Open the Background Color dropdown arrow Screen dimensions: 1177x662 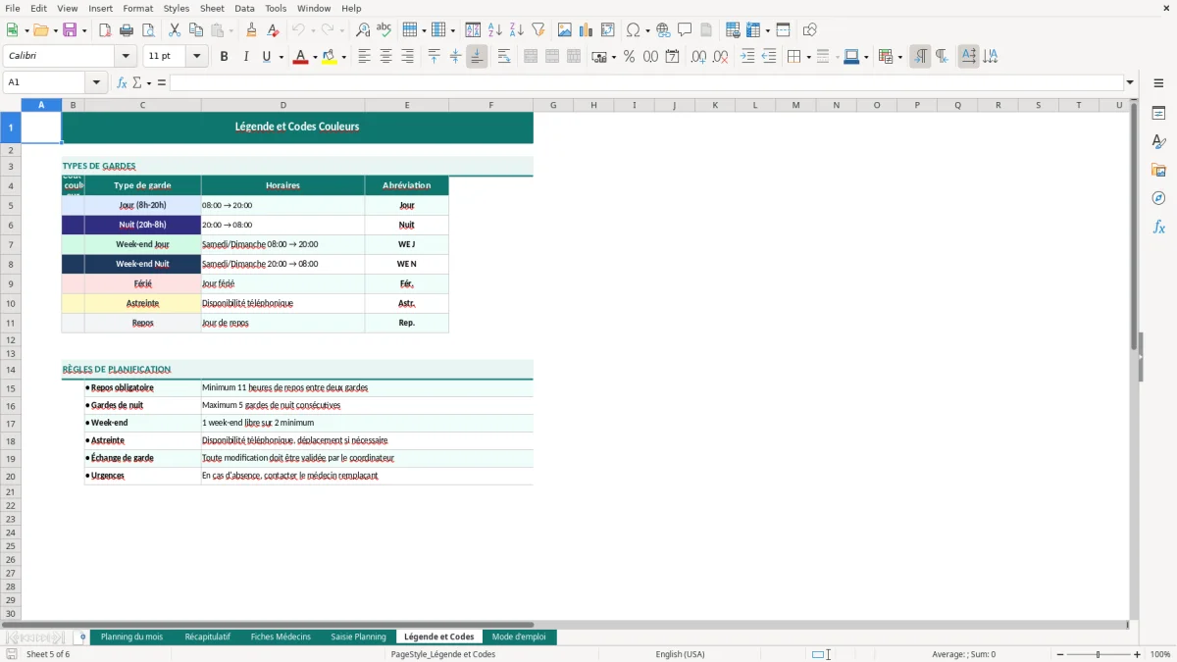click(x=343, y=57)
